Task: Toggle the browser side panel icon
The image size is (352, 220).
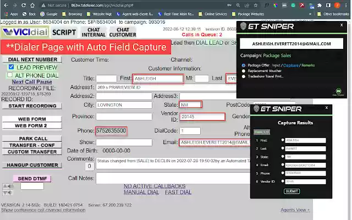Action: [x=328, y=5]
